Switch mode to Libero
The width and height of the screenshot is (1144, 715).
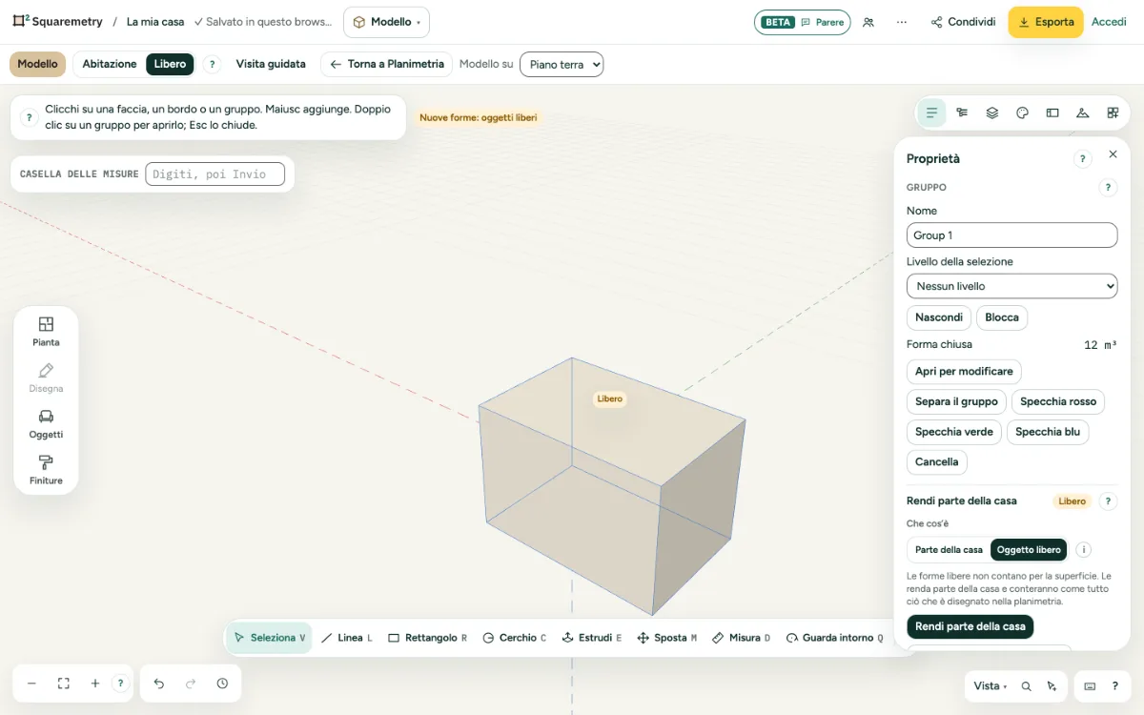(x=170, y=64)
